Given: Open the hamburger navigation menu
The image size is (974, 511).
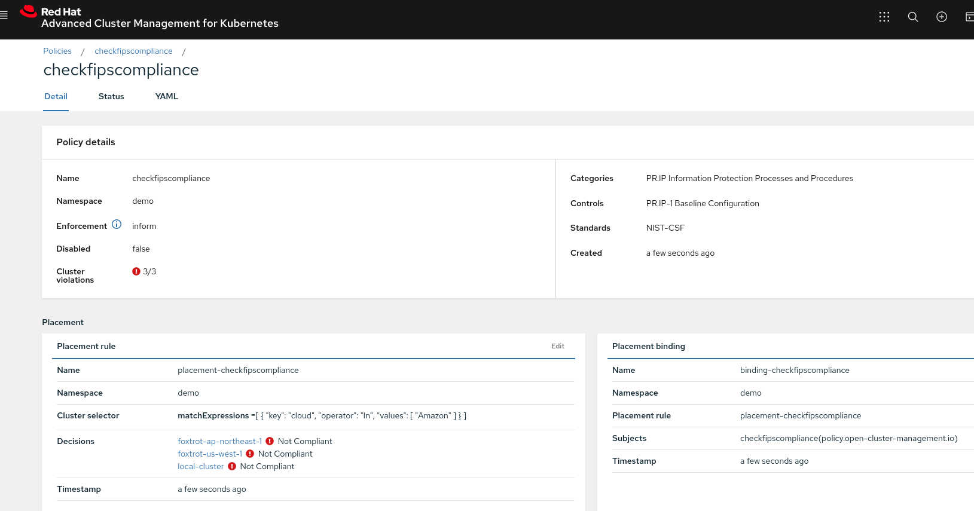Looking at the screenshot, I should [4, 16].
